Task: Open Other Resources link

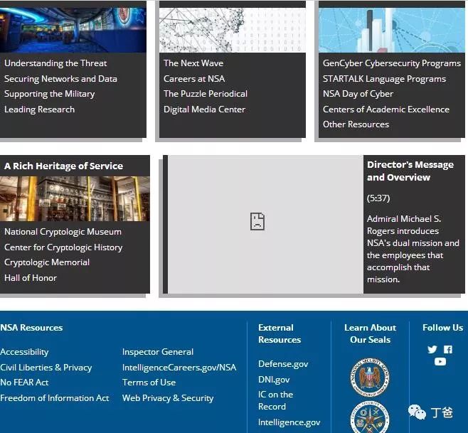Action: [356, 124]
